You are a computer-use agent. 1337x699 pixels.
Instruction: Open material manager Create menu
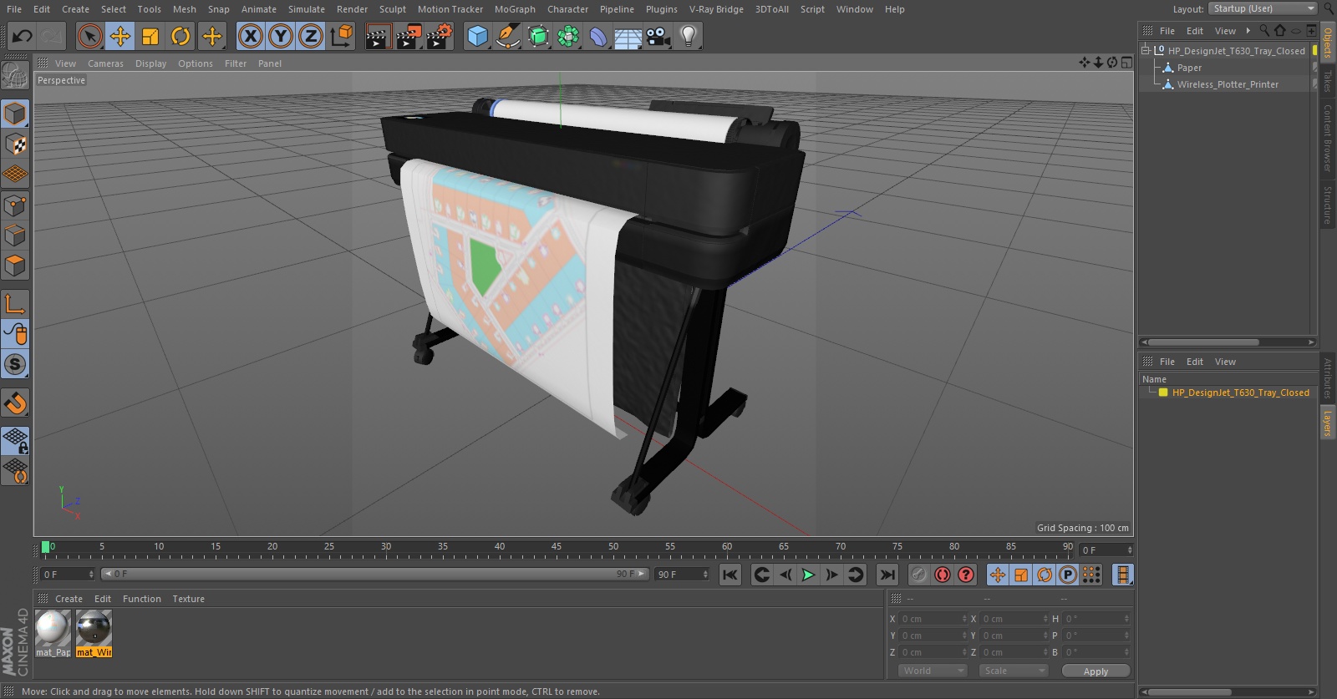pyautogui.click(x=69, y=599)
